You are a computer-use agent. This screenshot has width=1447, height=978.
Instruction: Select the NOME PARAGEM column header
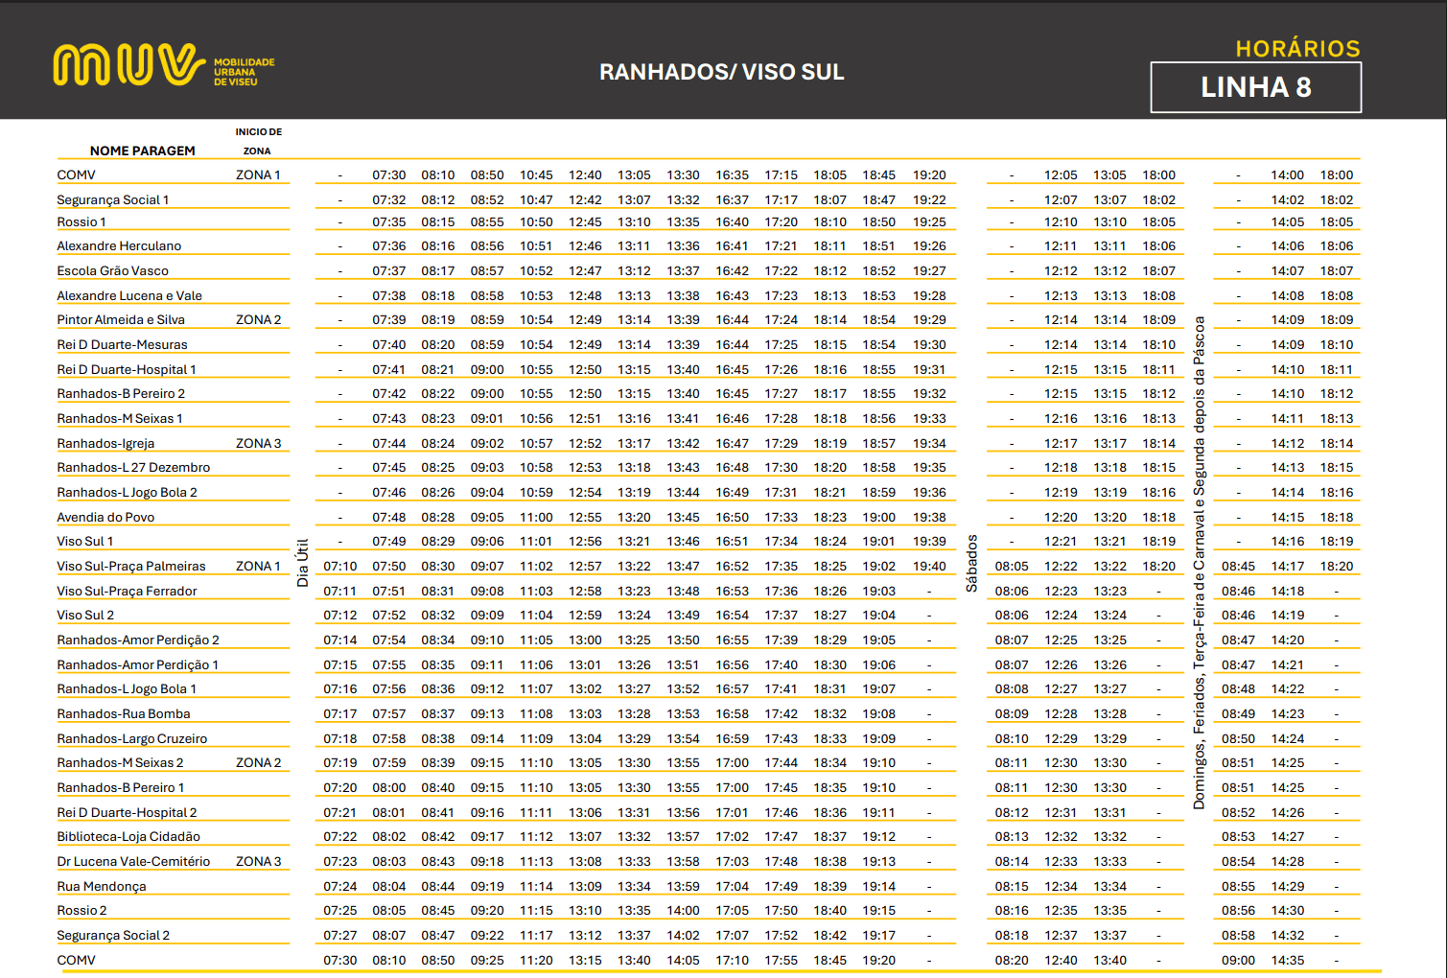click(142, 151)
